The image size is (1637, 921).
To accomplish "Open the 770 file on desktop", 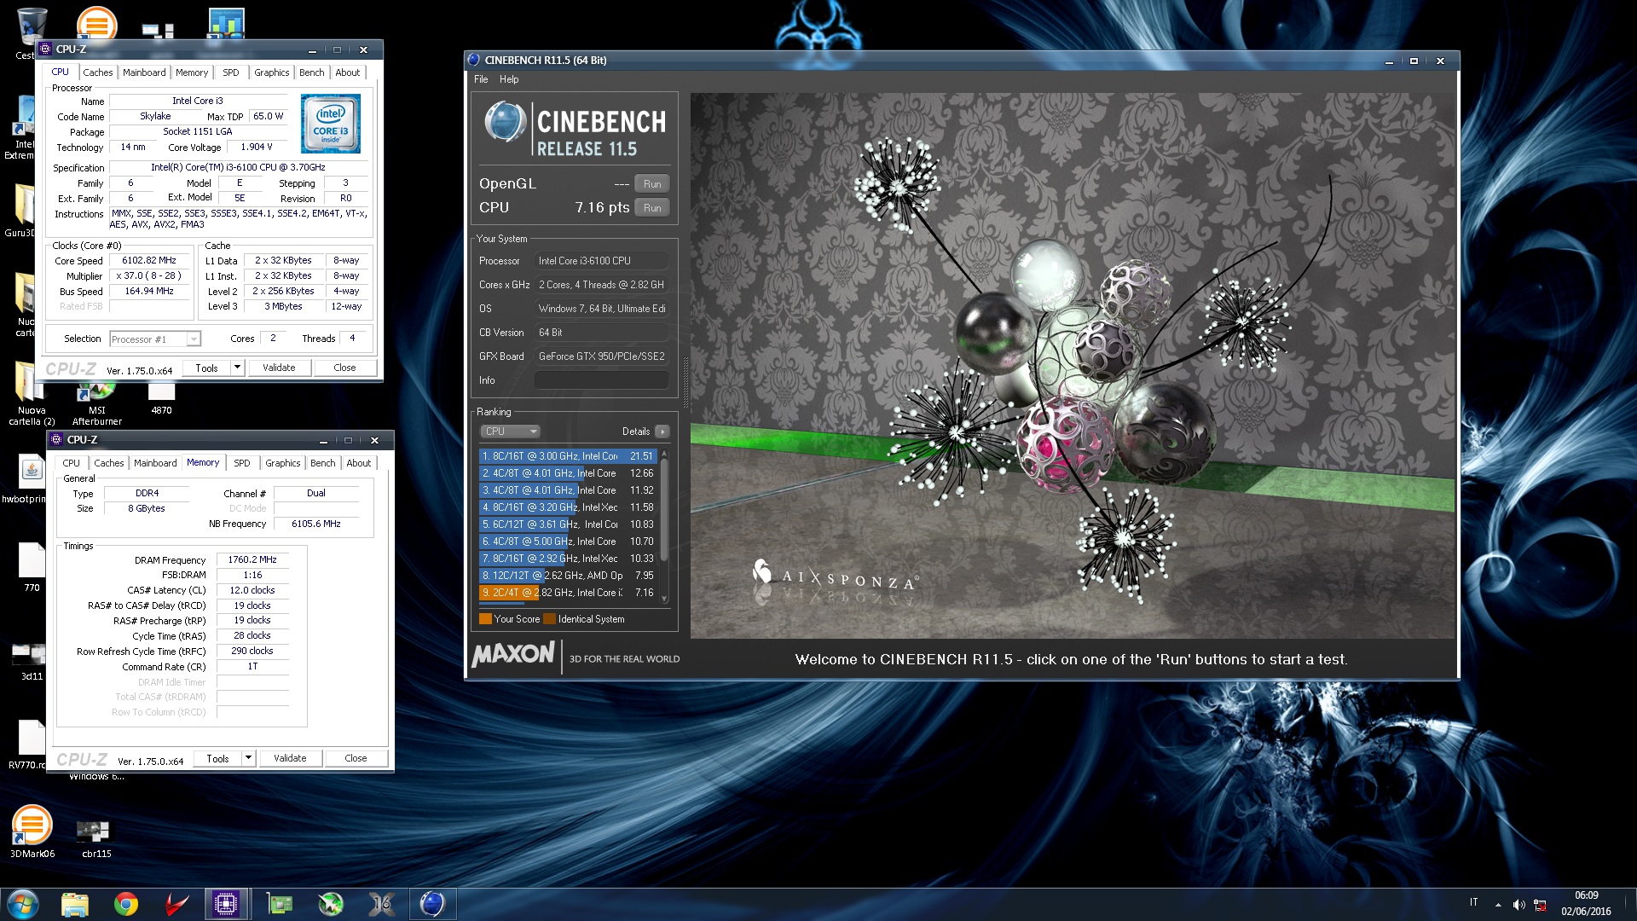I will (32, 565).
